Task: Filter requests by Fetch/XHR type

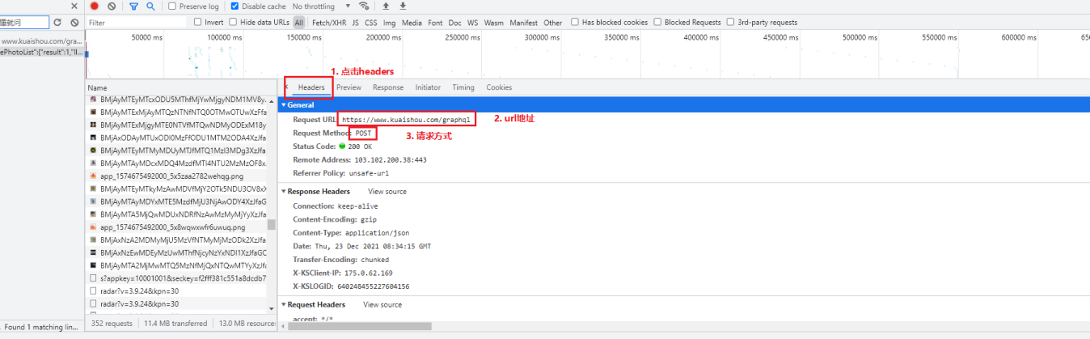Action: (x=330, y=23)
